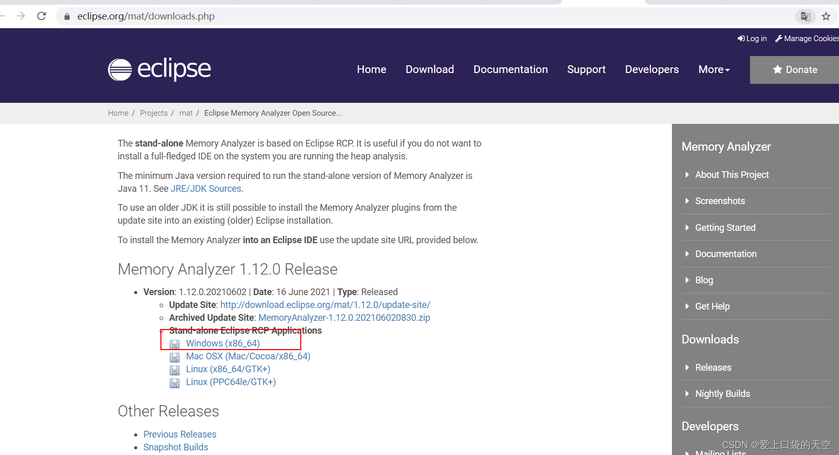The image size is (839, 455).
Task: Open Blog sidebar link
Action: [704, 280]
